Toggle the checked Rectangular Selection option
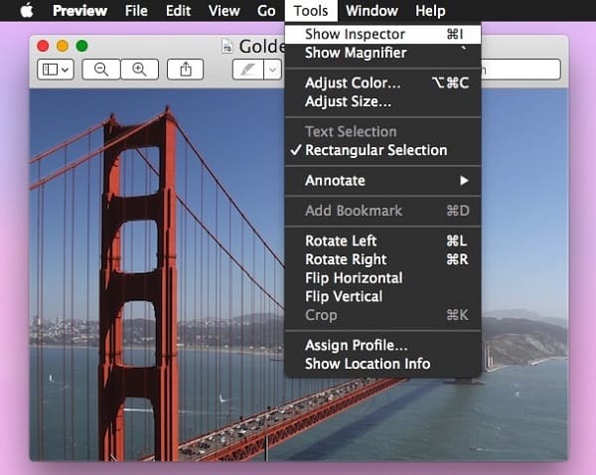This screenshot has height=475, width=596. click(x=375, y=150)
